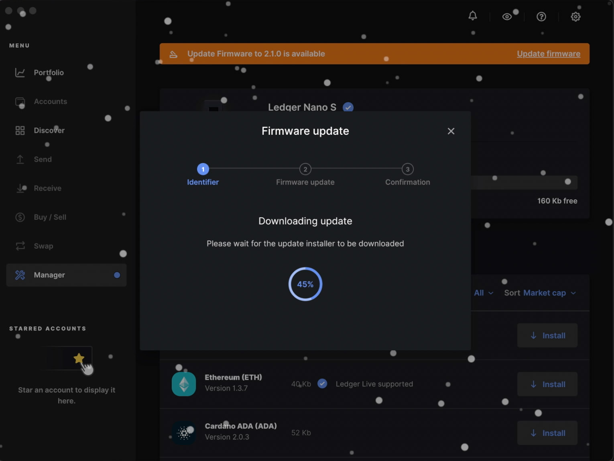Click the 'Firmware update' step label
The image size is (614, 461).
[x=305, y=182]
